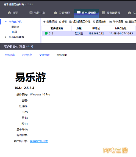Image resolution: width=136 pixels, height=157 pixels.
Task: Select the 1K屏 group in tree
Action: tap(15, 32)
